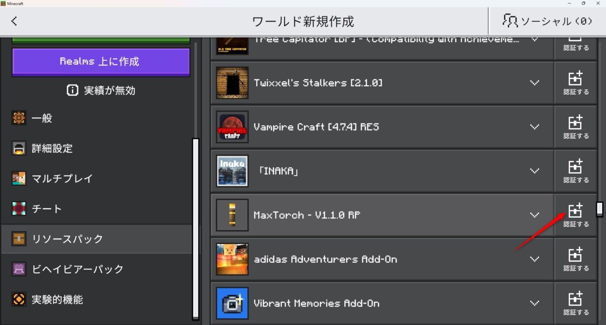The image size is (606, 325).
Task: Select the 「INAKA」 pack name
Action: pos(279,171)
